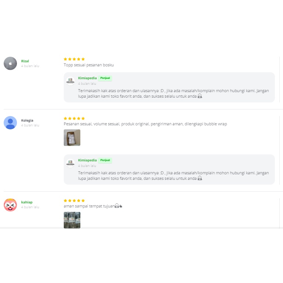Viewport: 283px width, 283px height.
Task: Open Rizal's username profile link
Action: [x=25, y=61]
